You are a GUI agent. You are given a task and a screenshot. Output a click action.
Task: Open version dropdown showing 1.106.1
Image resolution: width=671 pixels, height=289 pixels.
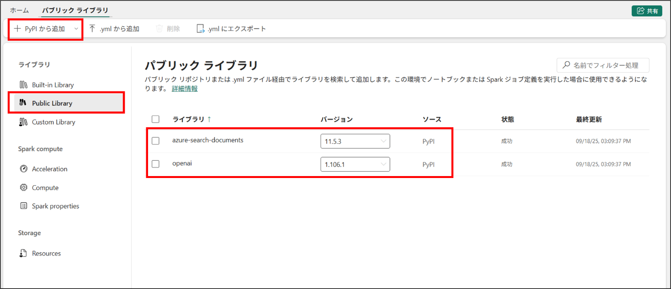[355, 165]
